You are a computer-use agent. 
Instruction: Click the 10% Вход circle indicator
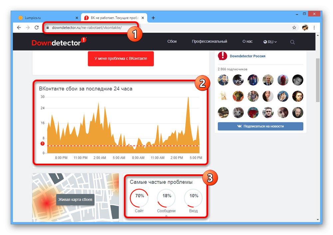[193, 198]
